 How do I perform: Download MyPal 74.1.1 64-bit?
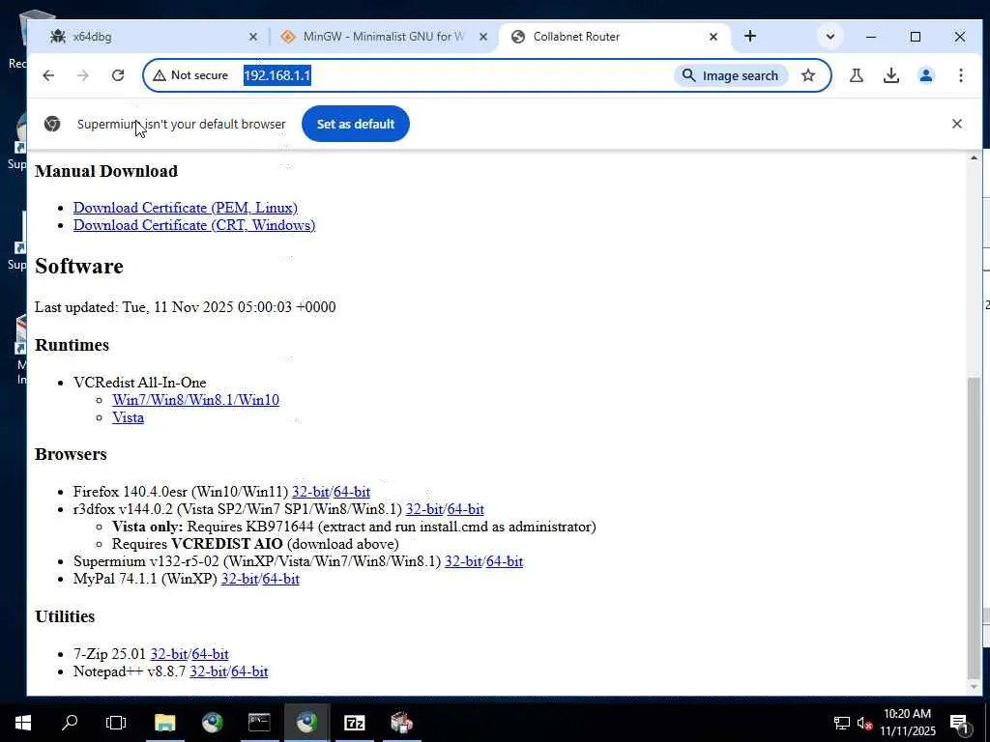pos(281,580)
